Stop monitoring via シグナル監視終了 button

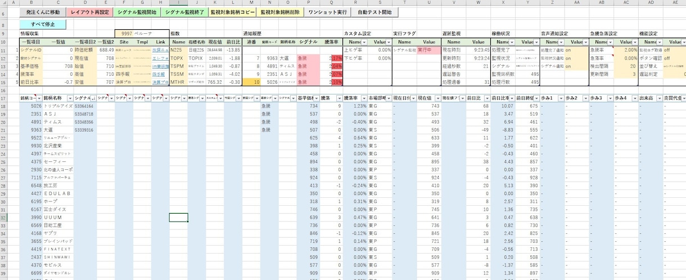click(x=184, y=12)
